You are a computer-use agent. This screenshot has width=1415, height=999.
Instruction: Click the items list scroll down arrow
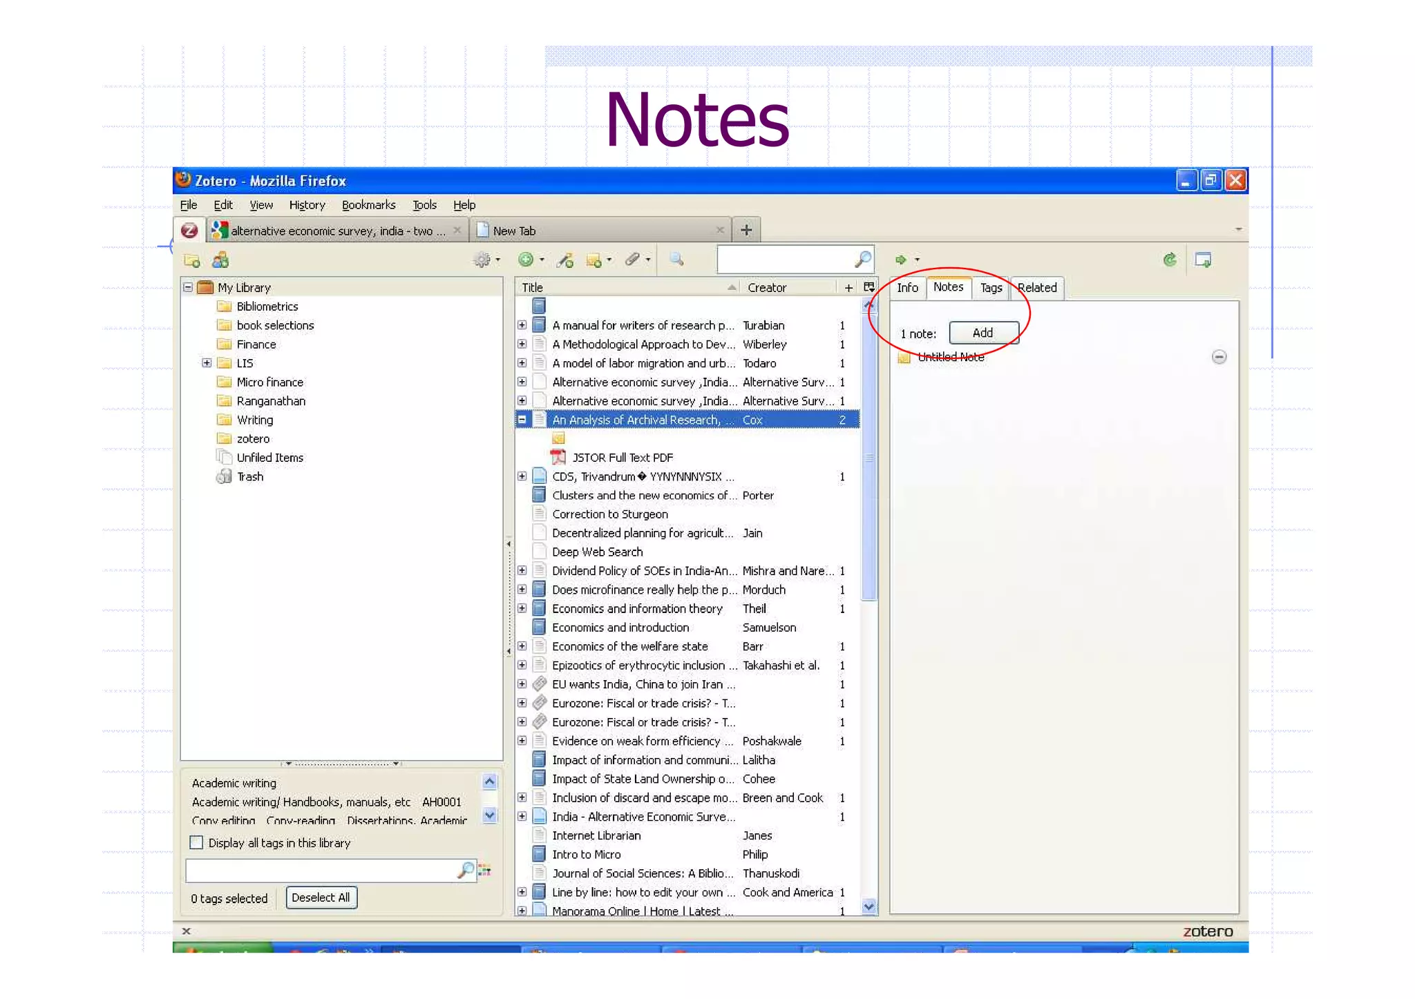click(869, 906)
